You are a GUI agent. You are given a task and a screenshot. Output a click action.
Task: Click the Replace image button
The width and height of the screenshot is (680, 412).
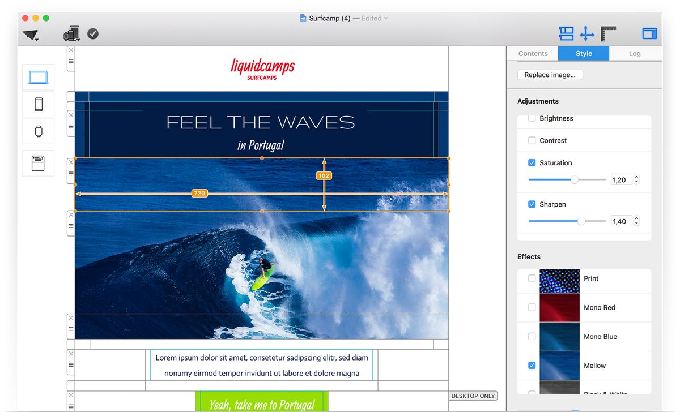(x=550, y=75)
